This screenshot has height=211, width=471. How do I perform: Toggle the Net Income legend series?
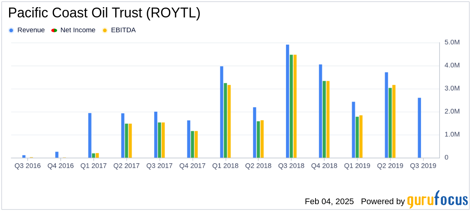78,30
